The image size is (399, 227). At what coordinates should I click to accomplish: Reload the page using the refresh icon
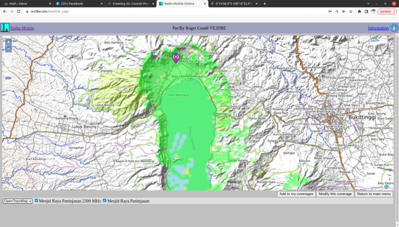tap(18, 11)
